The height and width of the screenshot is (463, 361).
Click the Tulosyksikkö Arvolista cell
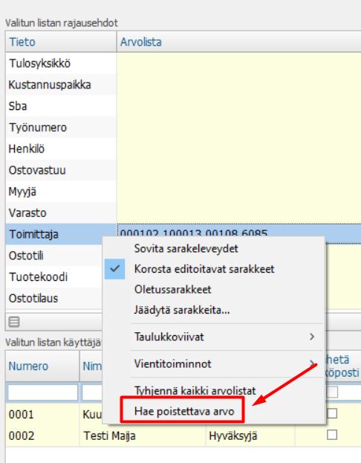[x=238, y=63]
